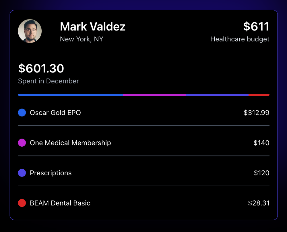
Task: Click Mark Valdez's profile avatar
Action: pos(30,31)
